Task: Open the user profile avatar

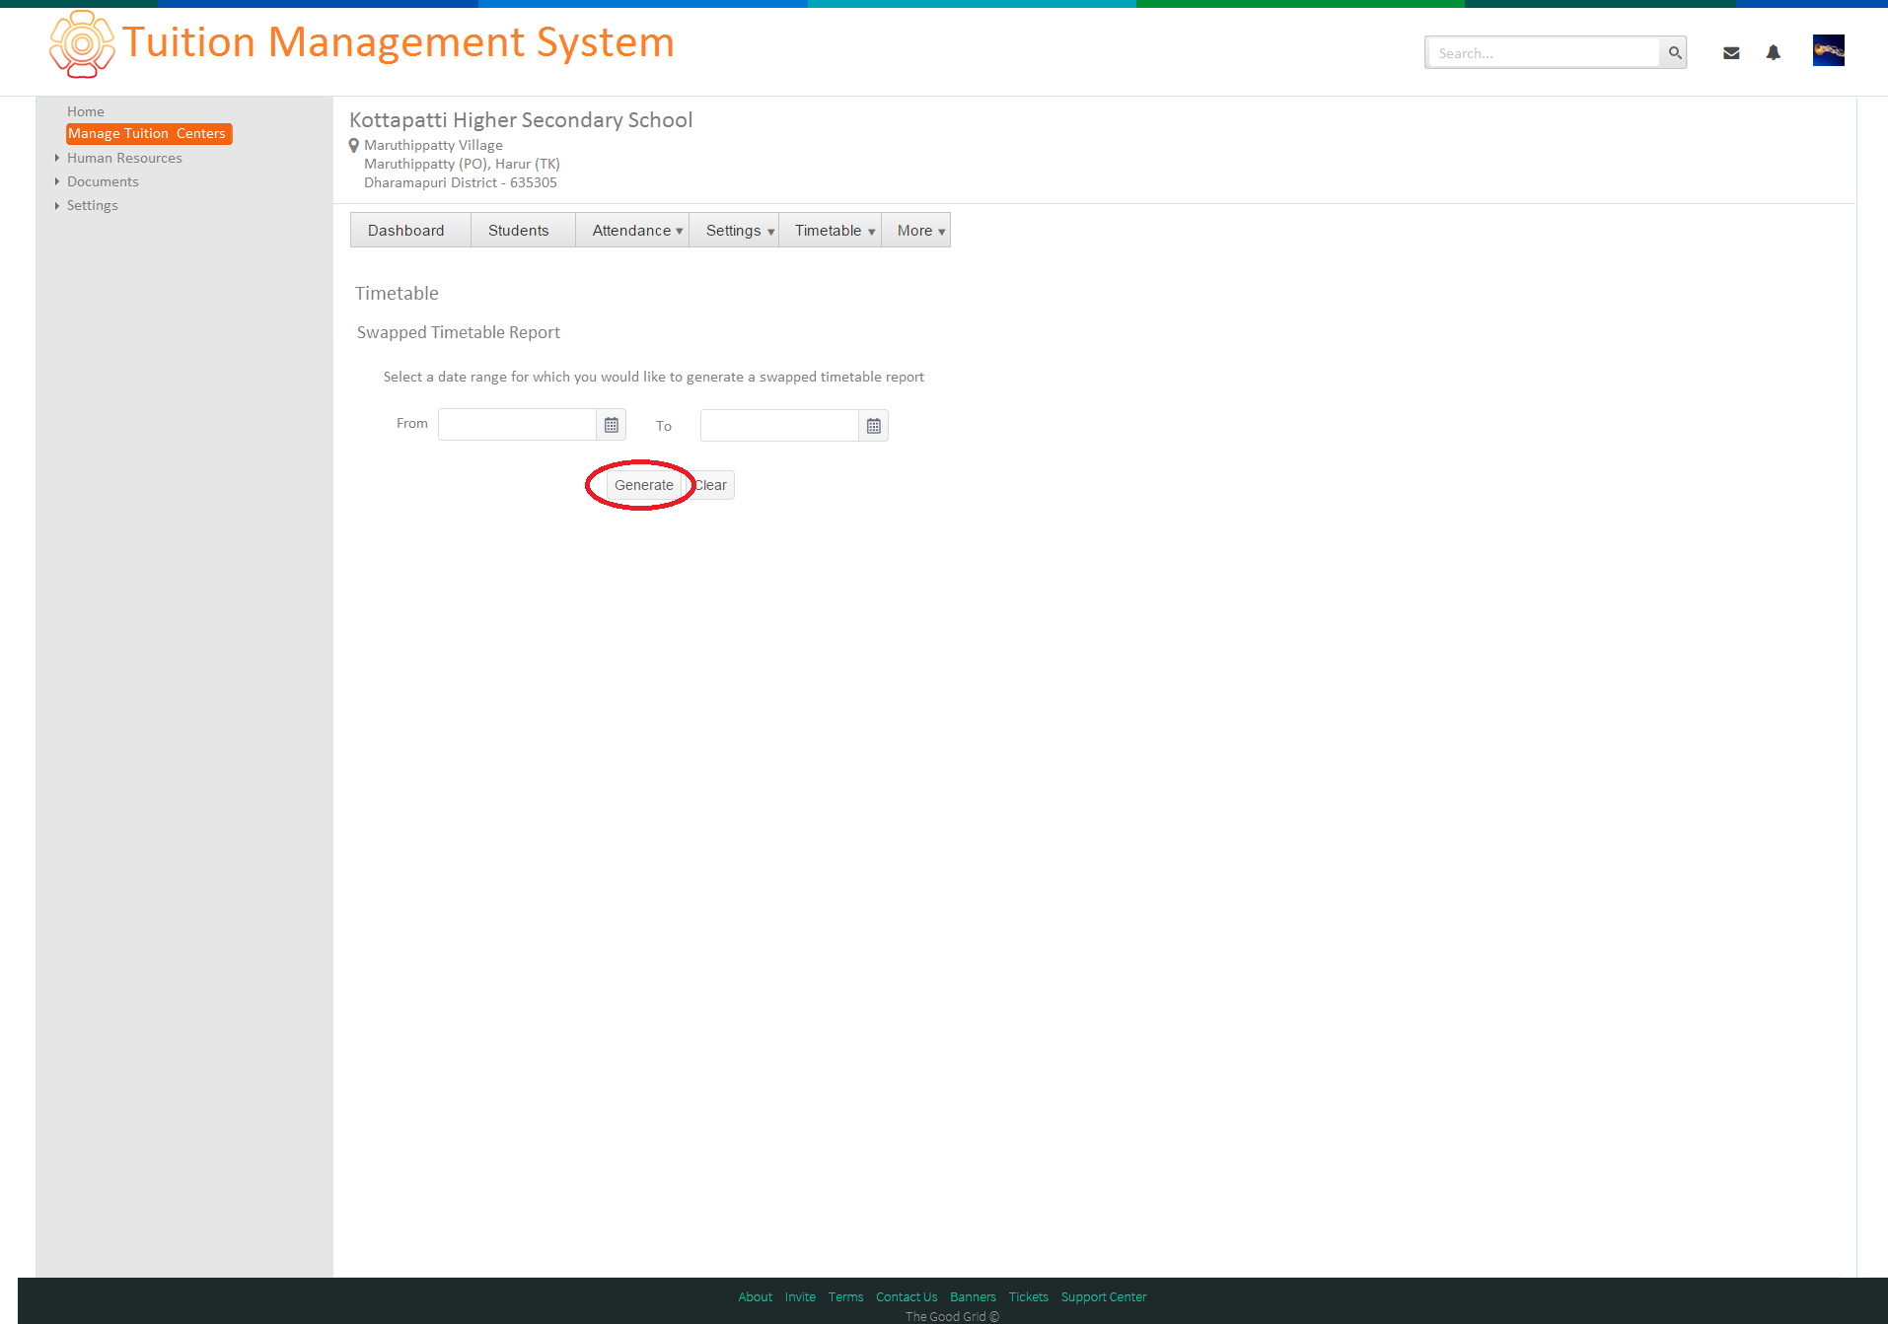Action: (x=1829, y=50)
